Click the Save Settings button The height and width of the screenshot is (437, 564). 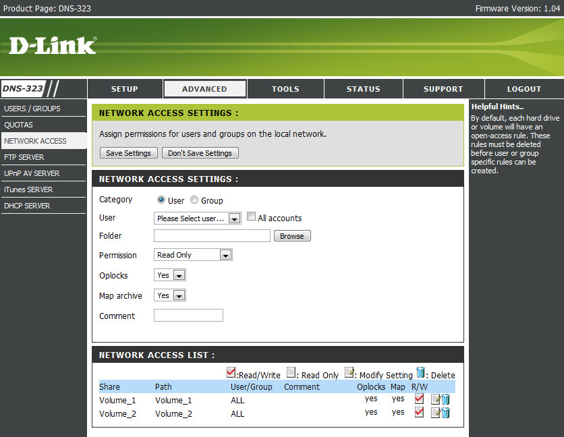click(x=128, y=153)
